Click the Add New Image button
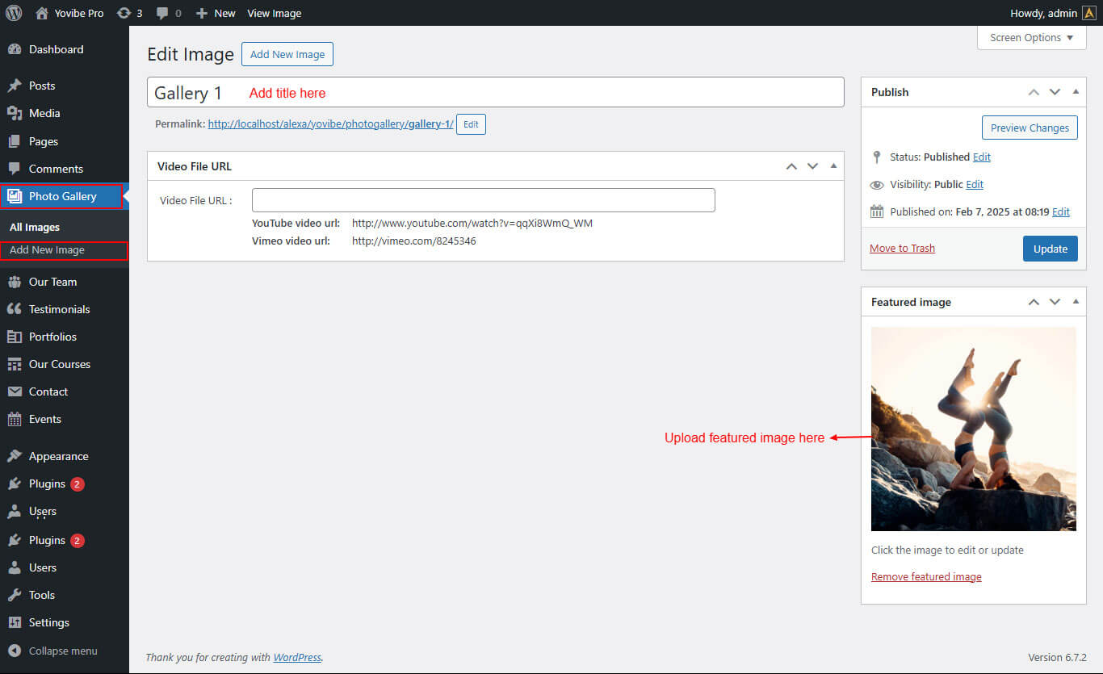This screenshot has height=674, width=1103. 287,54
